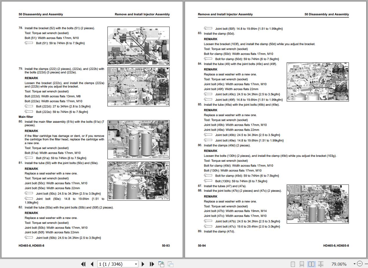
Task: Click step 87 'Install the tubes (47) and (47a)'
Action: point(225,186)
